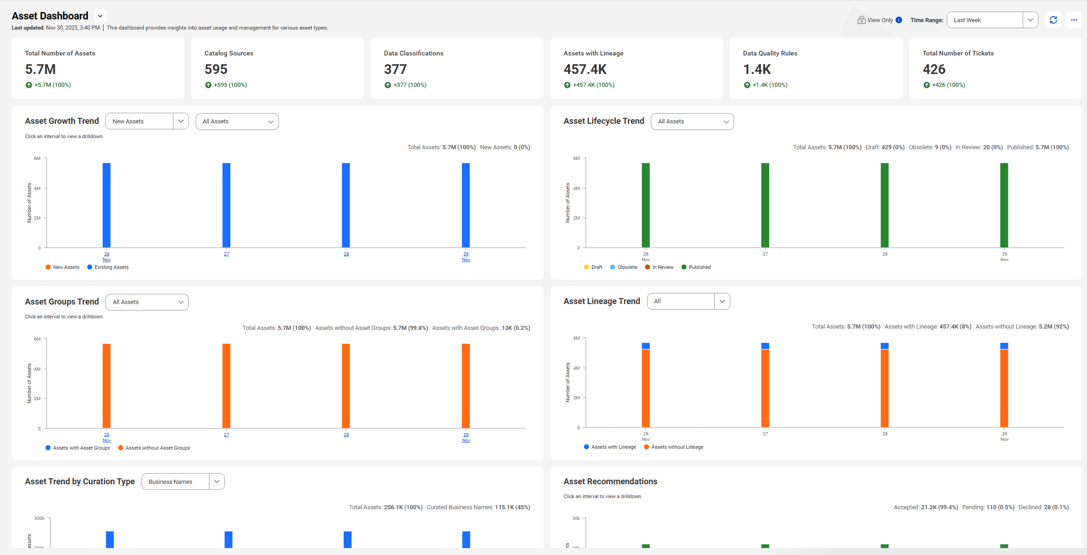This screenshot has height=555, width=1087.
Task: Click the refresh dashboard icon
Action: pyautogui.click(x=1053, y=20)
